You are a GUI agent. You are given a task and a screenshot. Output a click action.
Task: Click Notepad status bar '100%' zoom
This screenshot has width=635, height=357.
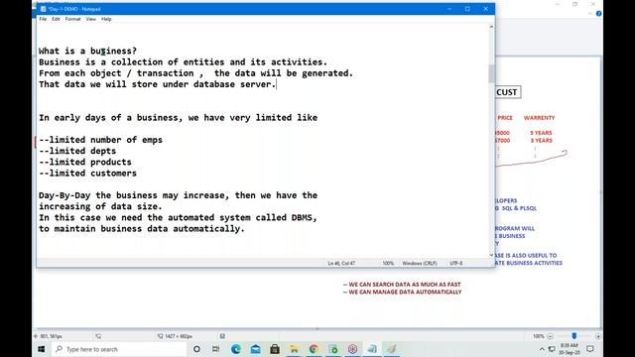tap(388, 263)
